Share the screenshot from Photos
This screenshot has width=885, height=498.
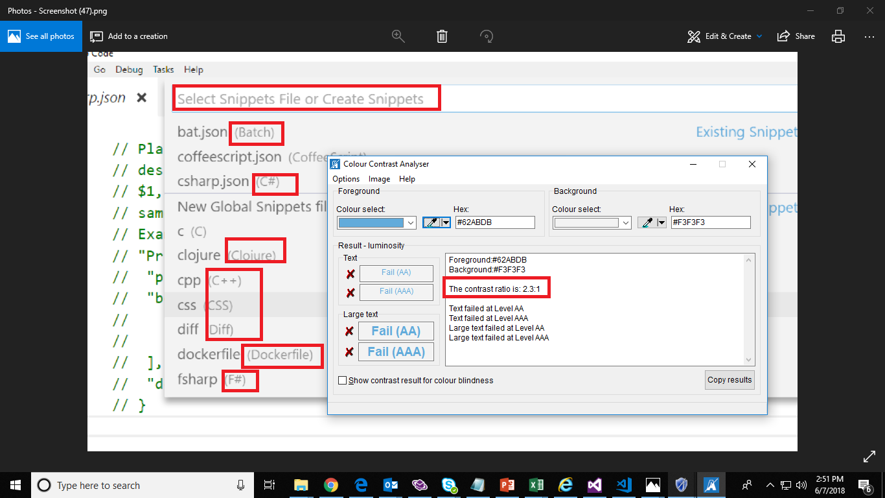click(796, 36)
